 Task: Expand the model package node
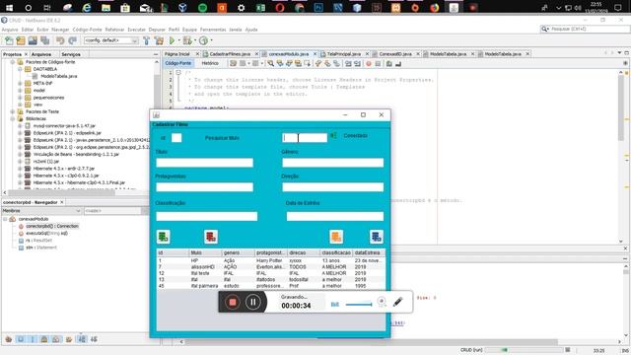20,91
